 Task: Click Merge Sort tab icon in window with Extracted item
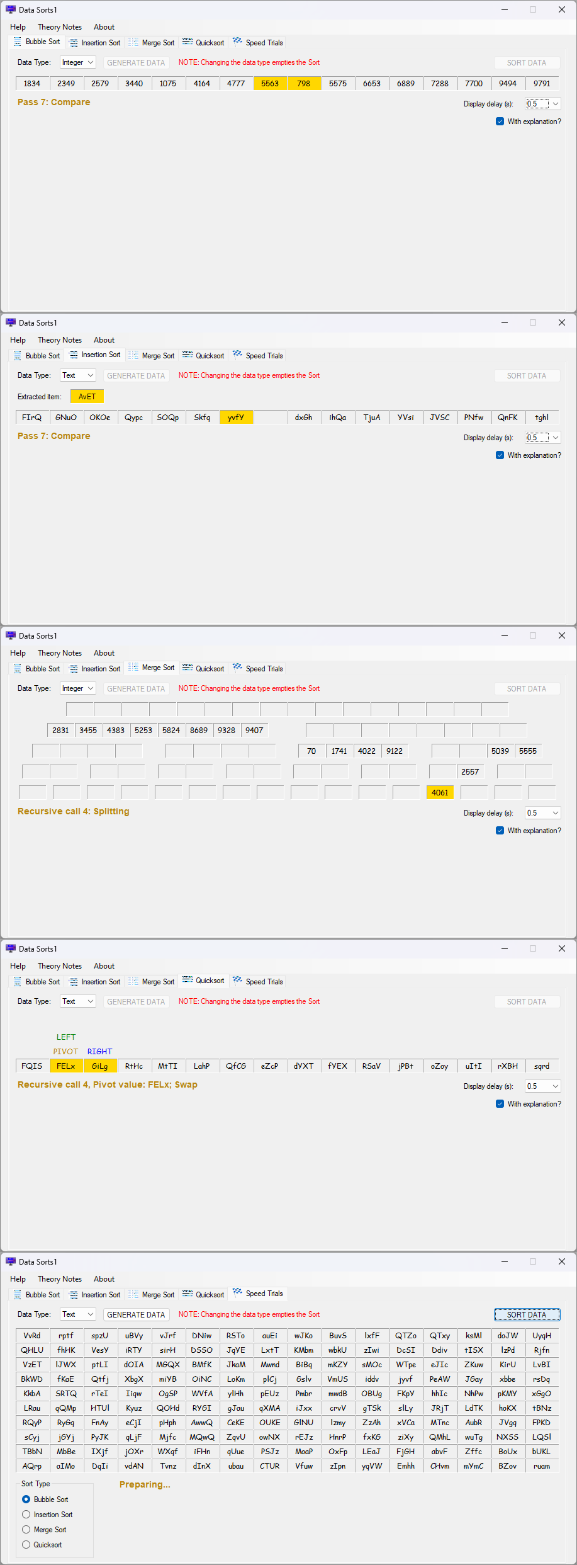click(x=133, y=355)
